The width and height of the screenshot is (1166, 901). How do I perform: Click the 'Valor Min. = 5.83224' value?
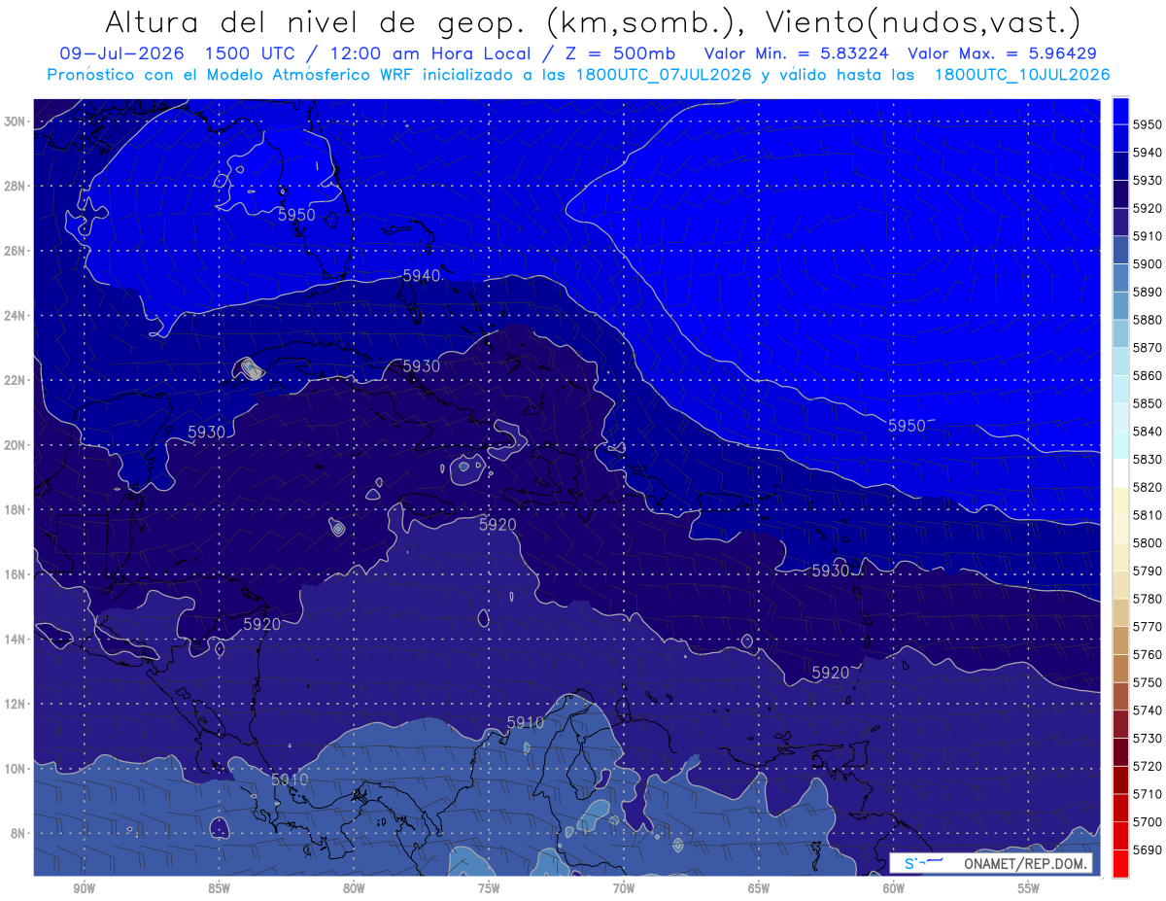click(795, 53)
